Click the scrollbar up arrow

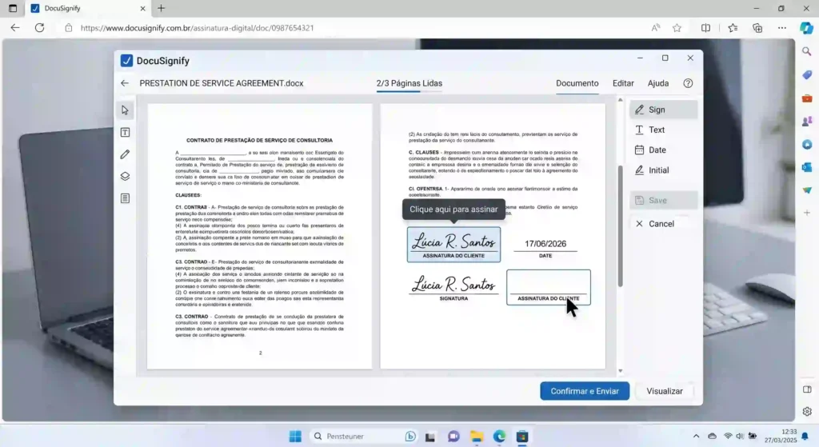(x=620, y=100)
